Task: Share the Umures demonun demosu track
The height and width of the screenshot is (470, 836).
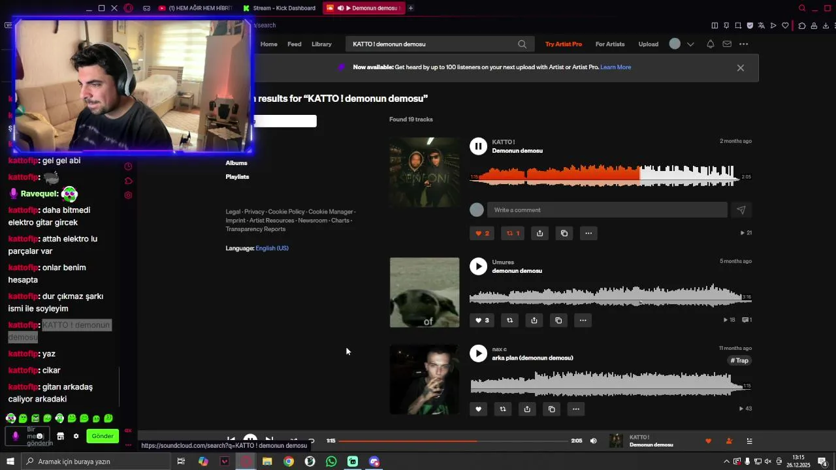Action: point(534,320)
